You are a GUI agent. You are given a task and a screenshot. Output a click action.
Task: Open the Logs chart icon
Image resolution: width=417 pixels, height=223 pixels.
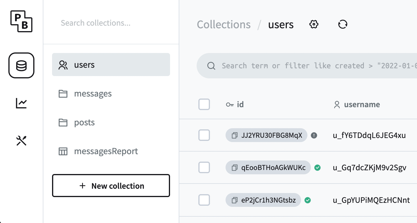coord(21,103)
